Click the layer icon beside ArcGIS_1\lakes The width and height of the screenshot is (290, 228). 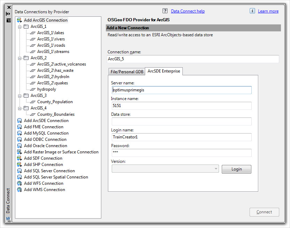pyautogui.click(x=33, y=33)
